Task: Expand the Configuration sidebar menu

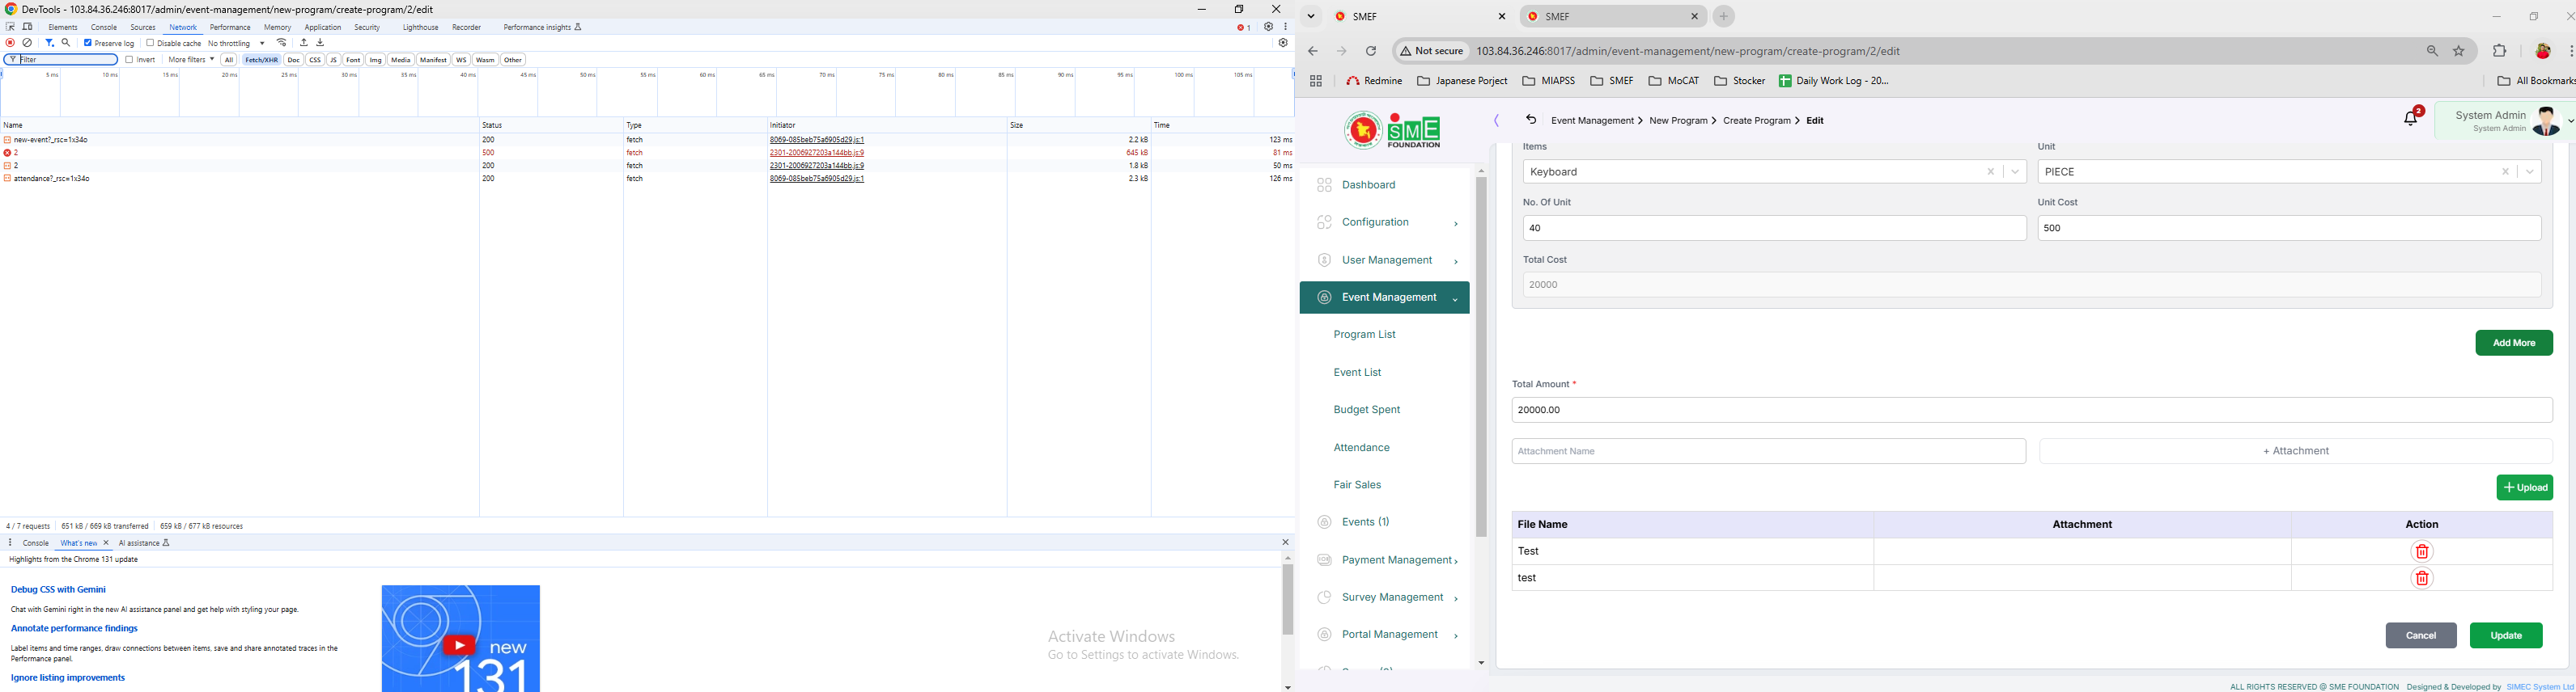Action: 1385,222
